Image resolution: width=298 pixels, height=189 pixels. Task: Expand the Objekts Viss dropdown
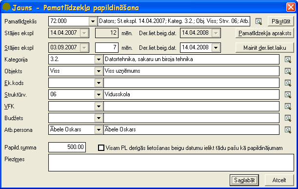(99, 71)
